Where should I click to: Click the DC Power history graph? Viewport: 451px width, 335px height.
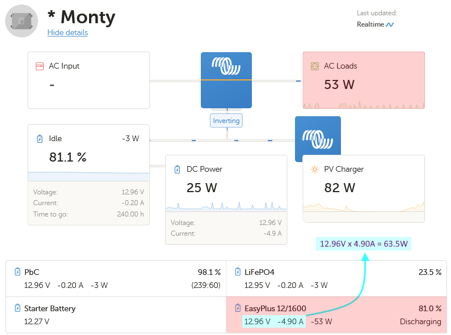[226, 206]
